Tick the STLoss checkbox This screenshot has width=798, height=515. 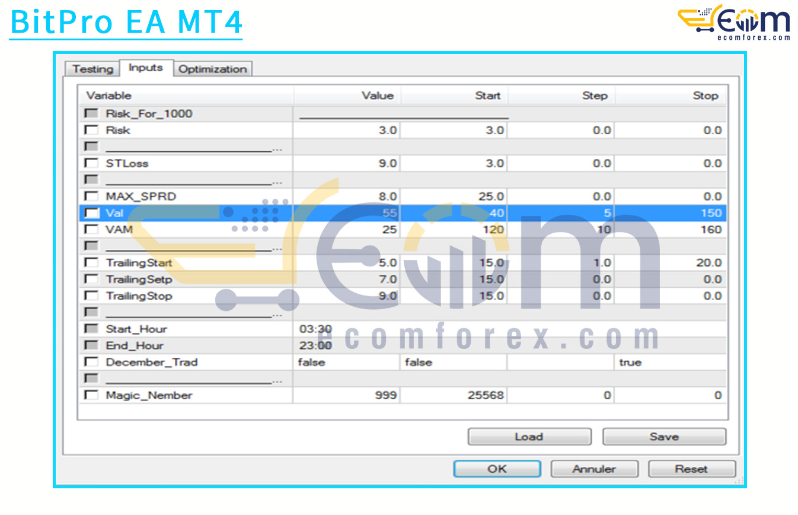[x=91, y=164]
